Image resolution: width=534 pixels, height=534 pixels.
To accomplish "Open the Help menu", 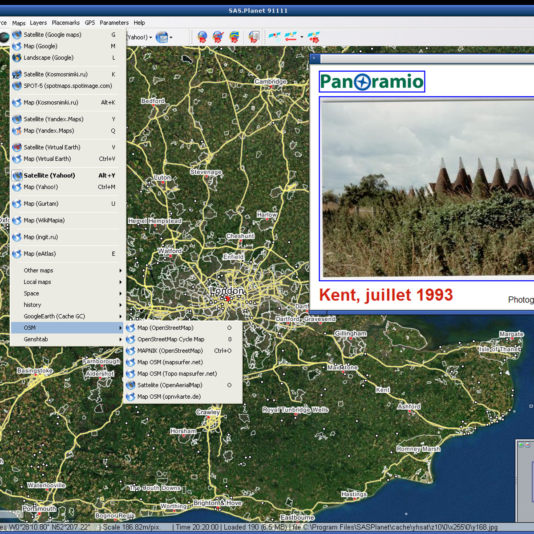I will click(139, 23).
